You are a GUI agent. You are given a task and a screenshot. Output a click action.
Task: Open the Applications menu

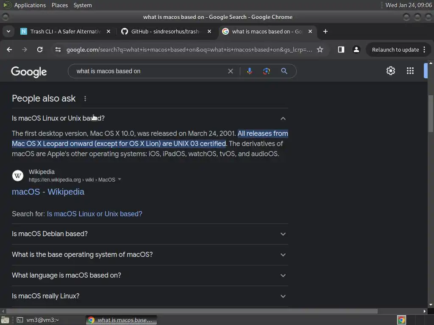[x=30, y=5]
